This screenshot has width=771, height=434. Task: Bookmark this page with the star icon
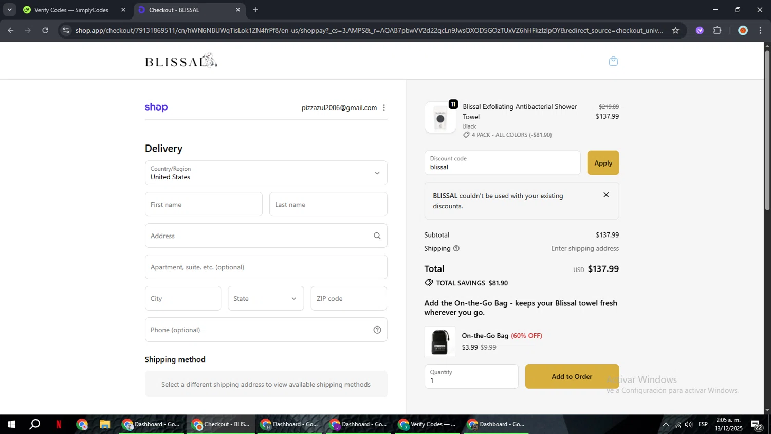pos(675,30)
